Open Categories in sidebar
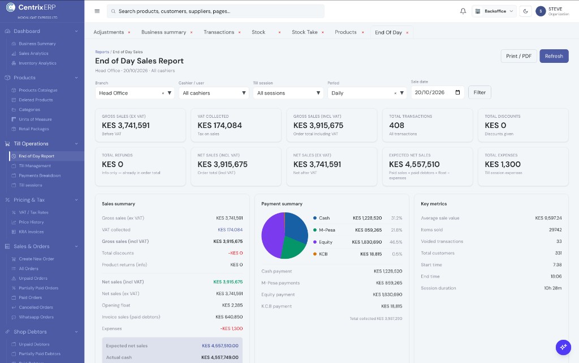This screenshot has height=363, width=579. coord(29,109)
